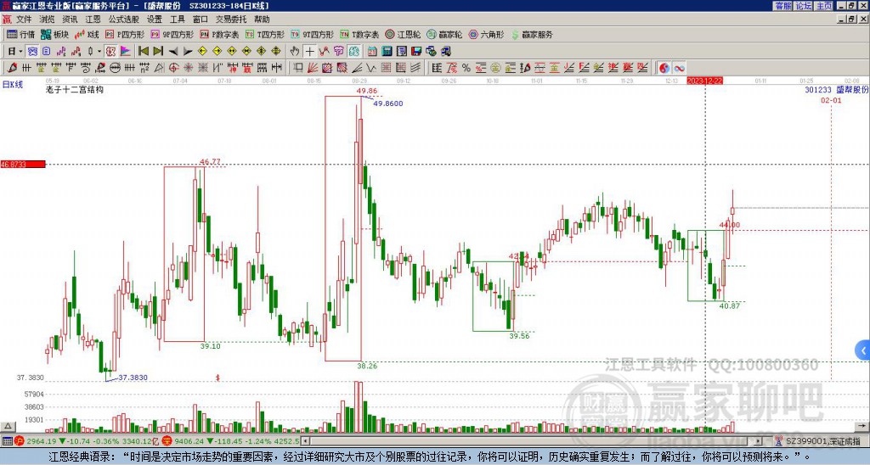The width and height of the screenshot is (870, 465).
Task: Open the 论坛 link in title bar
Action: (x=803, y=6)
